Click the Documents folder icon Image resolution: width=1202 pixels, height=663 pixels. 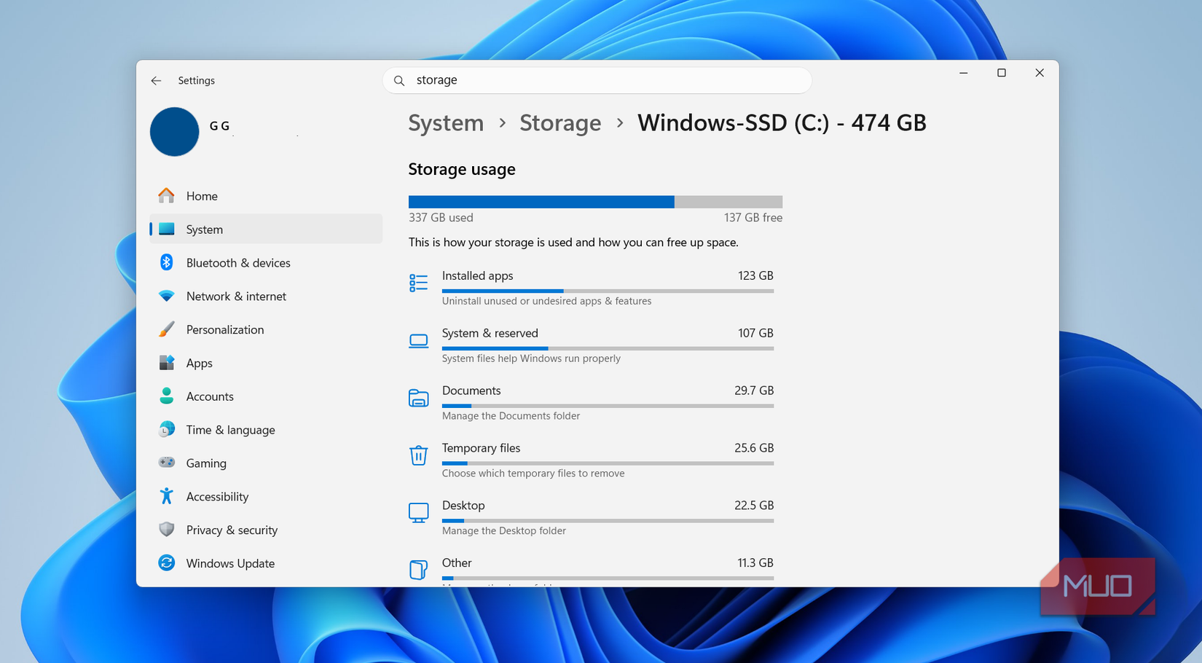418,398
